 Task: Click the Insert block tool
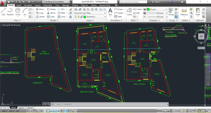coord(129,12)
